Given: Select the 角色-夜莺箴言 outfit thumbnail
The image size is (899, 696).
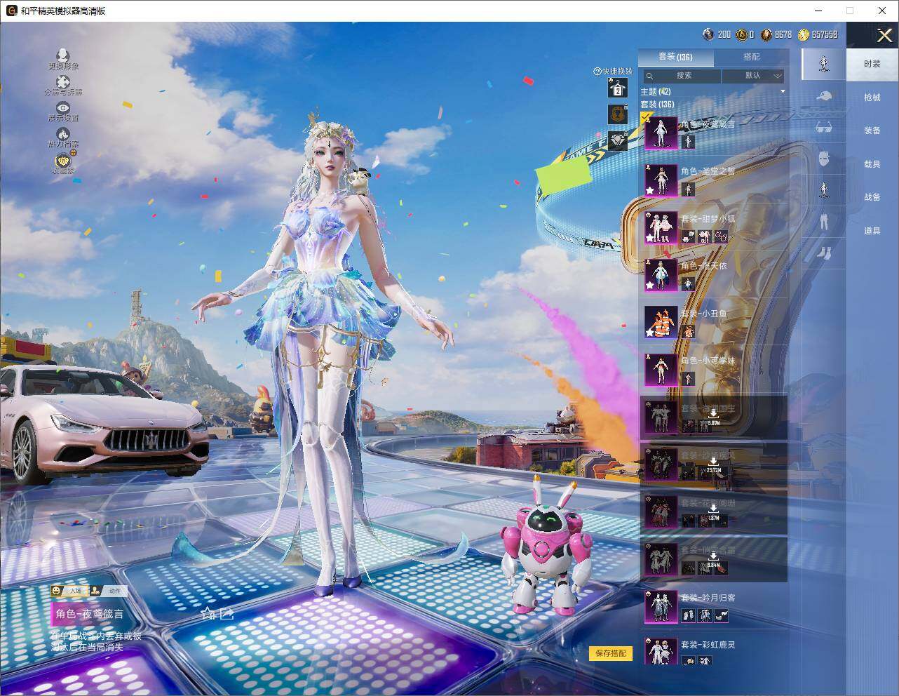Looking at the screenshot, I should click(x=661, y=133).
